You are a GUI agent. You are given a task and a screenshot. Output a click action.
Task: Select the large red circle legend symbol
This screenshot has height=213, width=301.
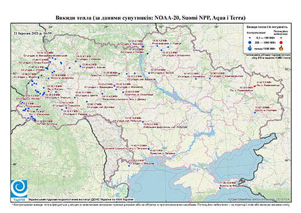click(281, 42)
